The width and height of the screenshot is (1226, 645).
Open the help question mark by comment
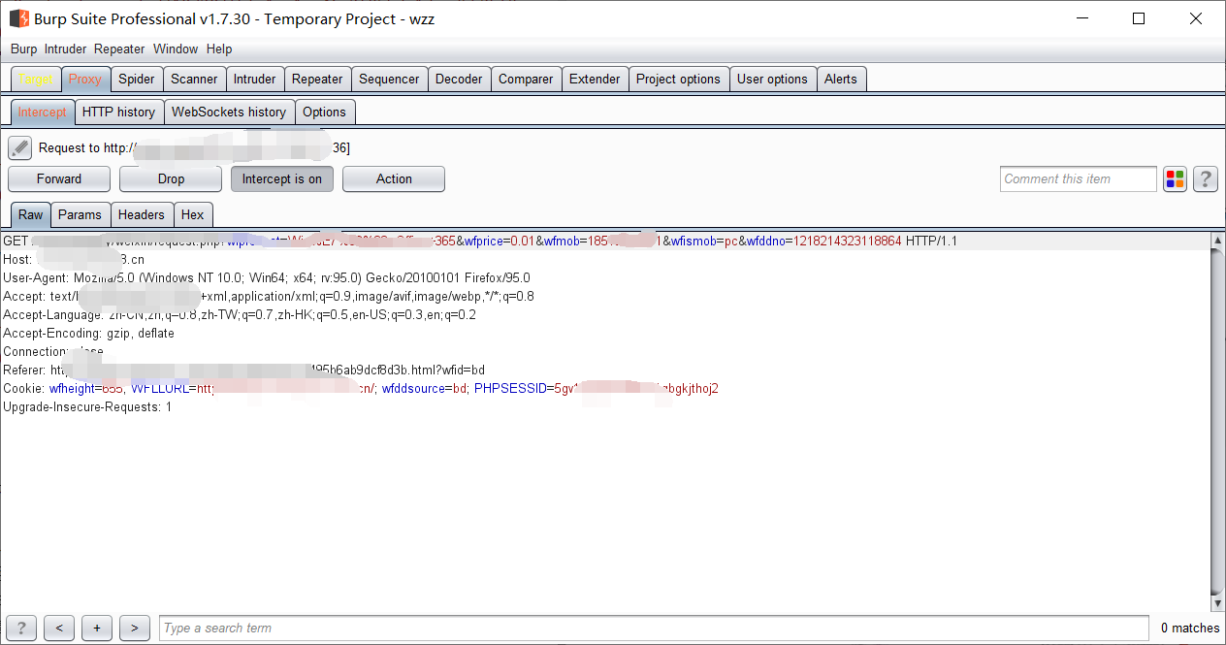(1206, 178)
